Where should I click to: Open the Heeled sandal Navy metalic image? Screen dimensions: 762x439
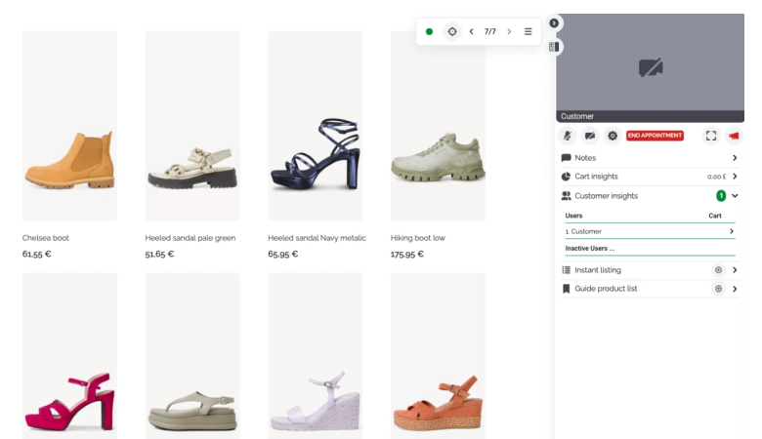[x=316, y=126]
